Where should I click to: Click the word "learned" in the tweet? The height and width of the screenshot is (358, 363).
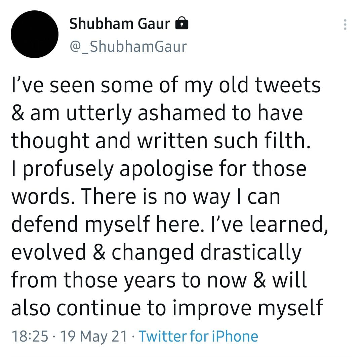coord(291,224)
